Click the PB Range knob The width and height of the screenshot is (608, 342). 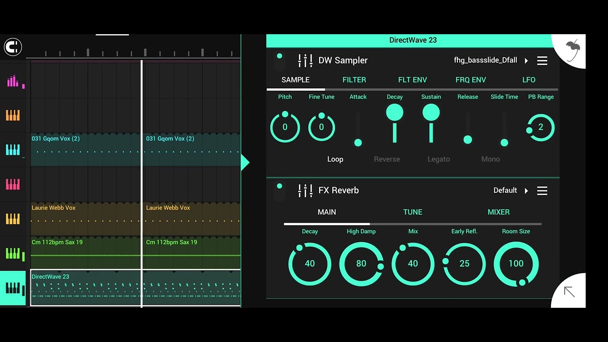(x=541, y=127)
